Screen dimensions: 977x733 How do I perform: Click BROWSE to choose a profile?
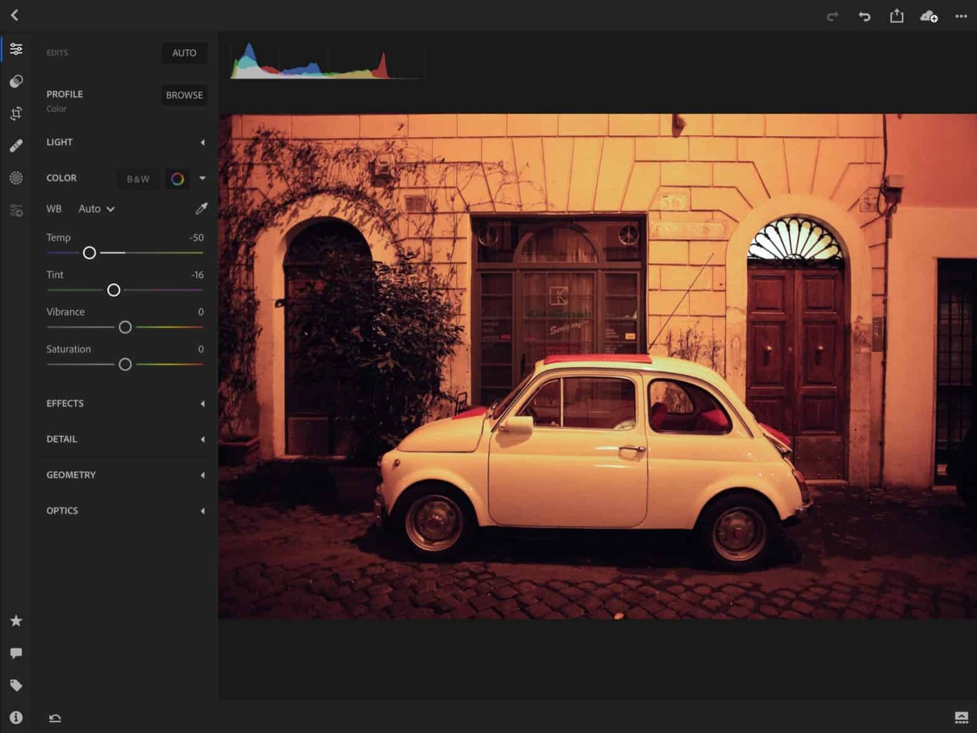(x=184, y=95)
